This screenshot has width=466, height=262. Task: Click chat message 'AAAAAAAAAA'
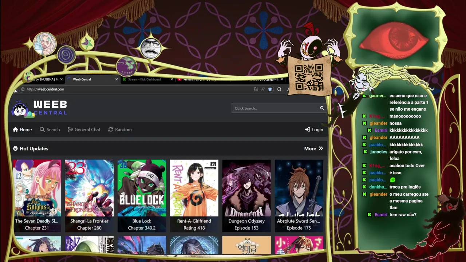coord(404,138)
